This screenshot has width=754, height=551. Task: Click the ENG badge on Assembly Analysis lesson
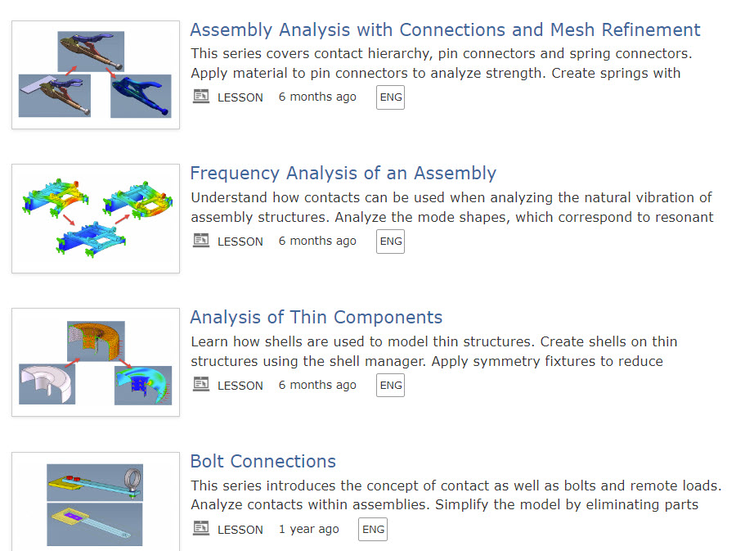(x=390, y=97)
